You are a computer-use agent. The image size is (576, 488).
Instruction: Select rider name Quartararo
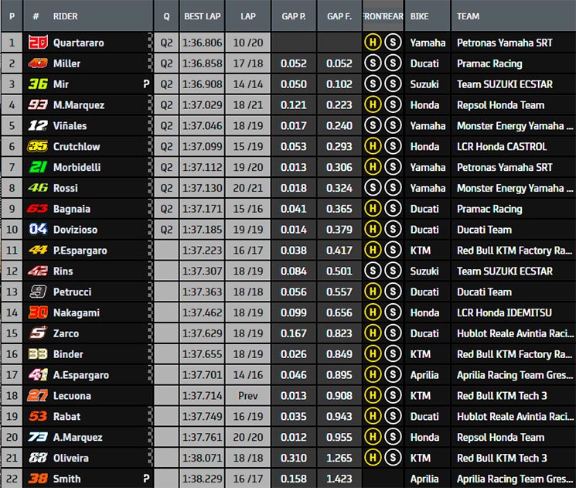[x=79, y=43]
